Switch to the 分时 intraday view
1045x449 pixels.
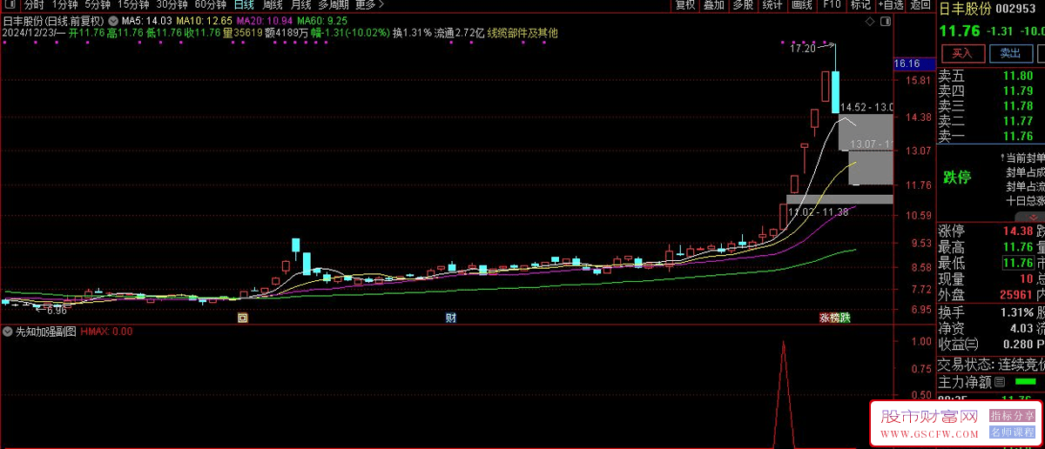click(x=33, y=5)
